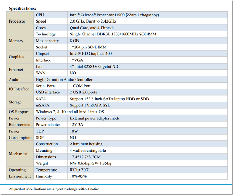Screen dimensions: 233x195
Task: Select the Intel HD Graphics 400 cell
Action: click(91, 54)
